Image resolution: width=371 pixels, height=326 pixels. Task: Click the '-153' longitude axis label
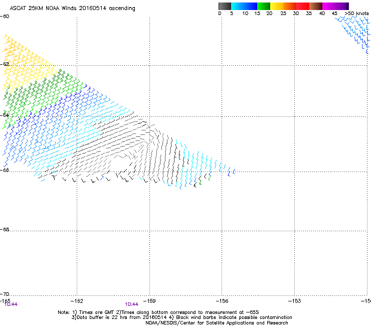pyautogui.click(x=295, y=301)
